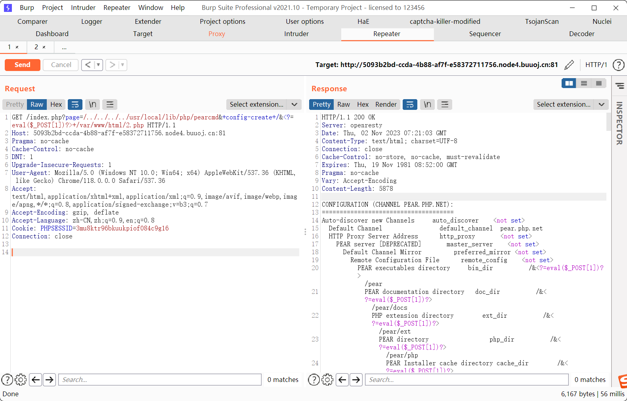The image size is (627, 401).
Task: Open history back dropdown arrow
Action: tap(98, 65)
